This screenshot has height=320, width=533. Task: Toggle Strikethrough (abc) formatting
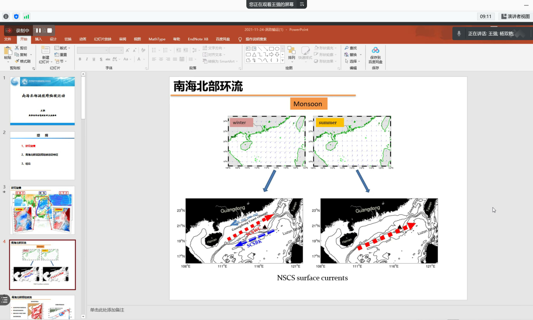click(x=108, y=59)
